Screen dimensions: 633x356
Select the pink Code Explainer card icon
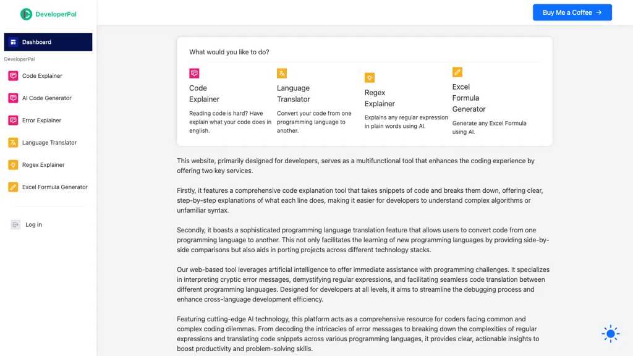point(194,73)
